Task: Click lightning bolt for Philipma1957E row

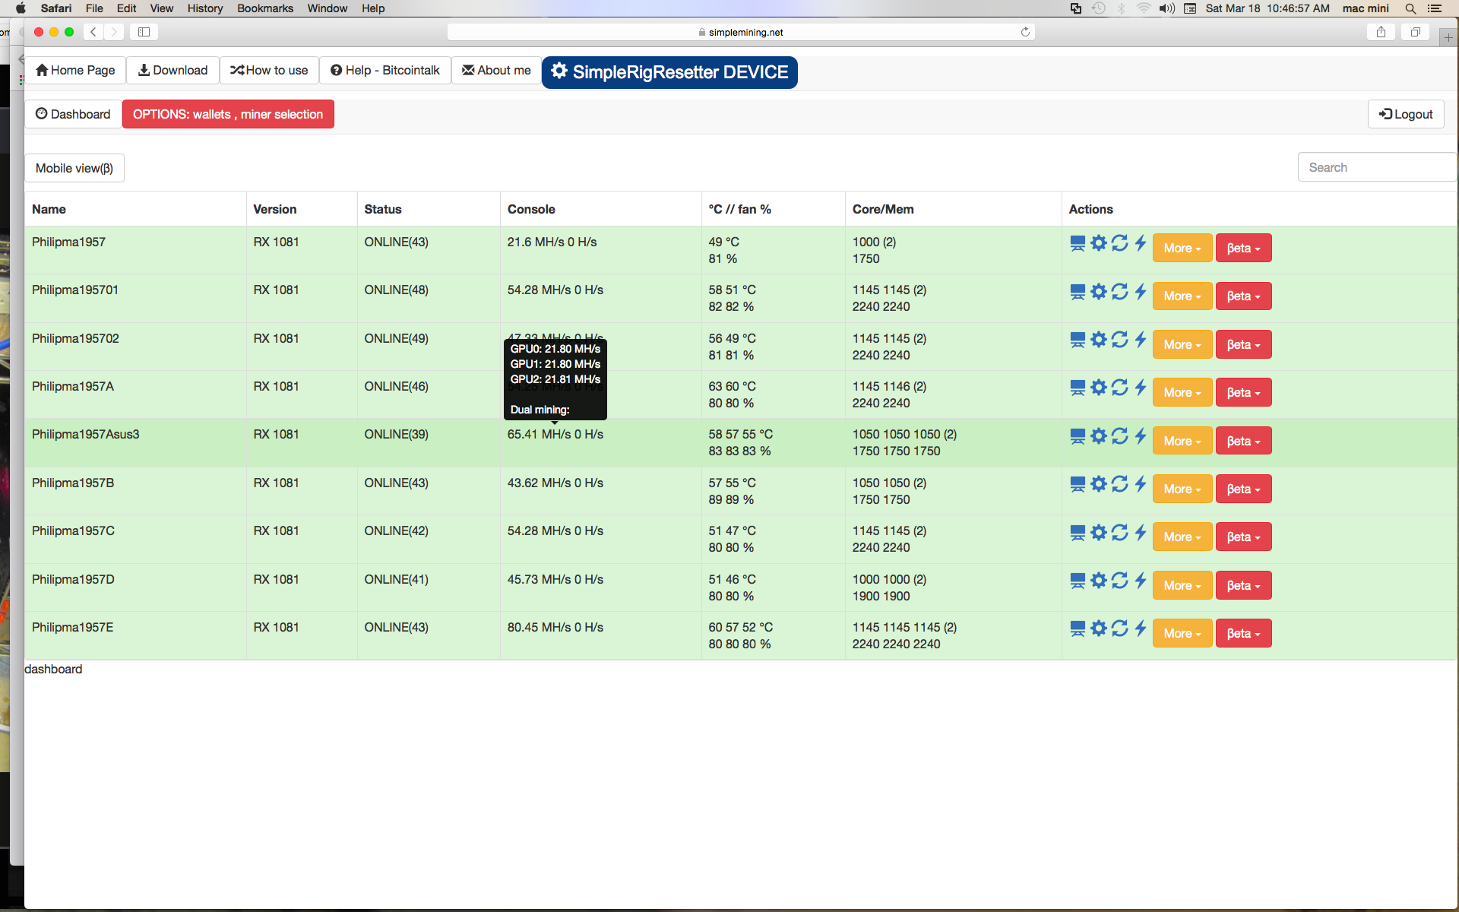Action: tap(1140, 629)
